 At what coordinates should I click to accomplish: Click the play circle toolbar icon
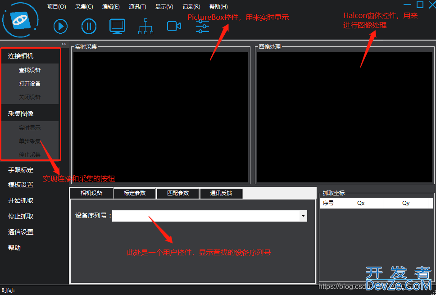click(x=60, y=26)
